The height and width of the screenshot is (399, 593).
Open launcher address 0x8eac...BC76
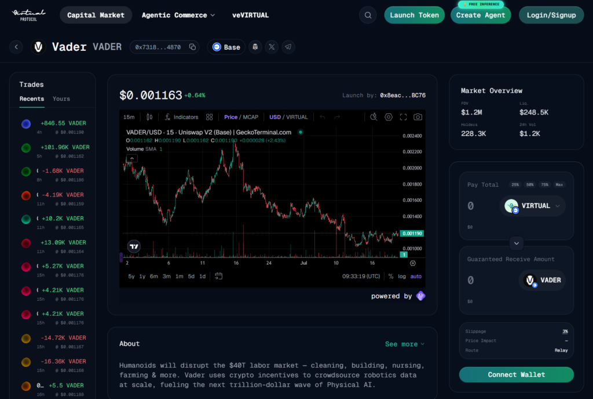403,95
